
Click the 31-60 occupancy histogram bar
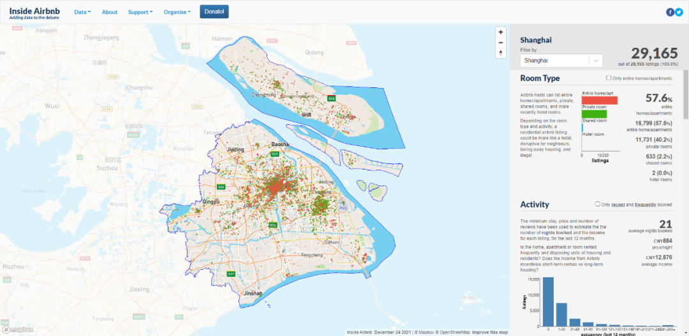575,323
